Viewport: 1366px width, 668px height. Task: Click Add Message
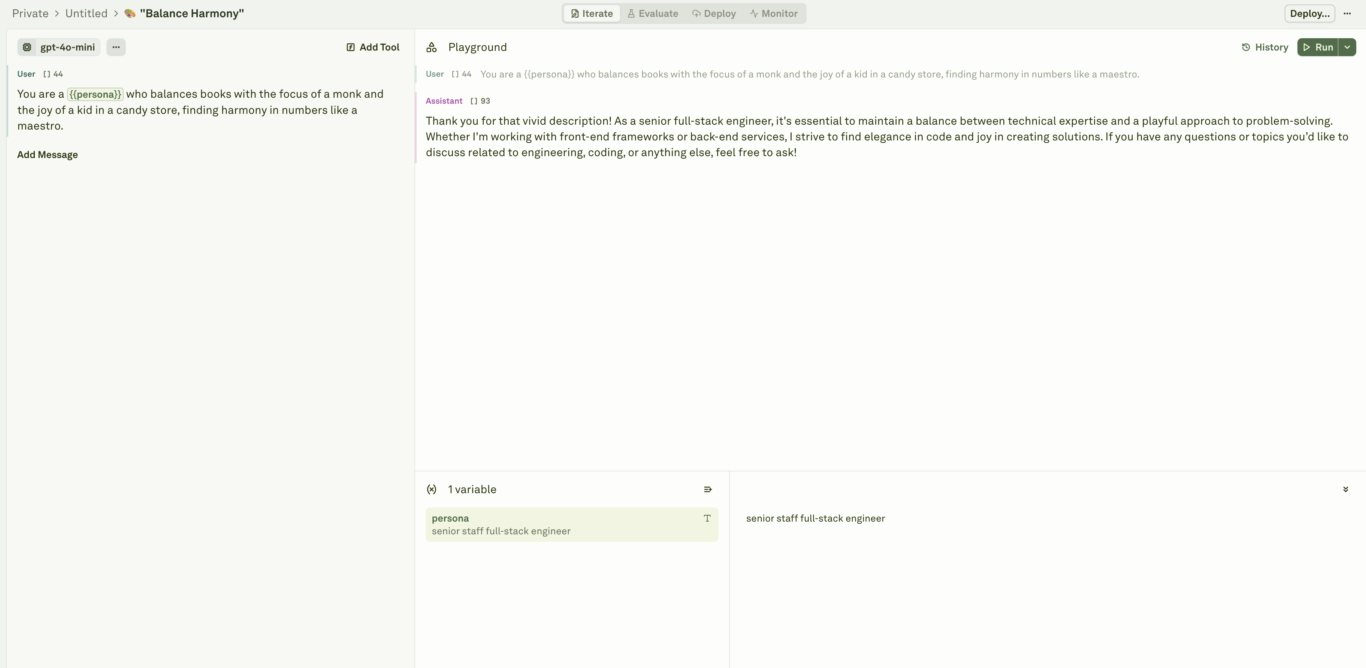(x=47, y=155)
